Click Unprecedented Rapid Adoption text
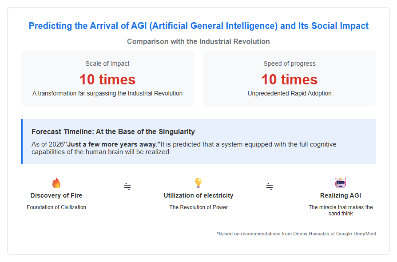The image size is (397, 262). click(x=290, y=93)
